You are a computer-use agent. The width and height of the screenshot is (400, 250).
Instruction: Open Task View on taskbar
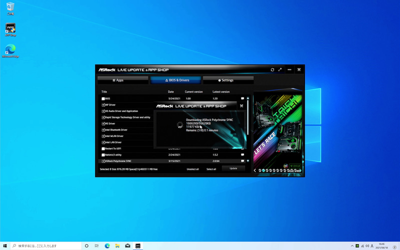coord(96,245)
